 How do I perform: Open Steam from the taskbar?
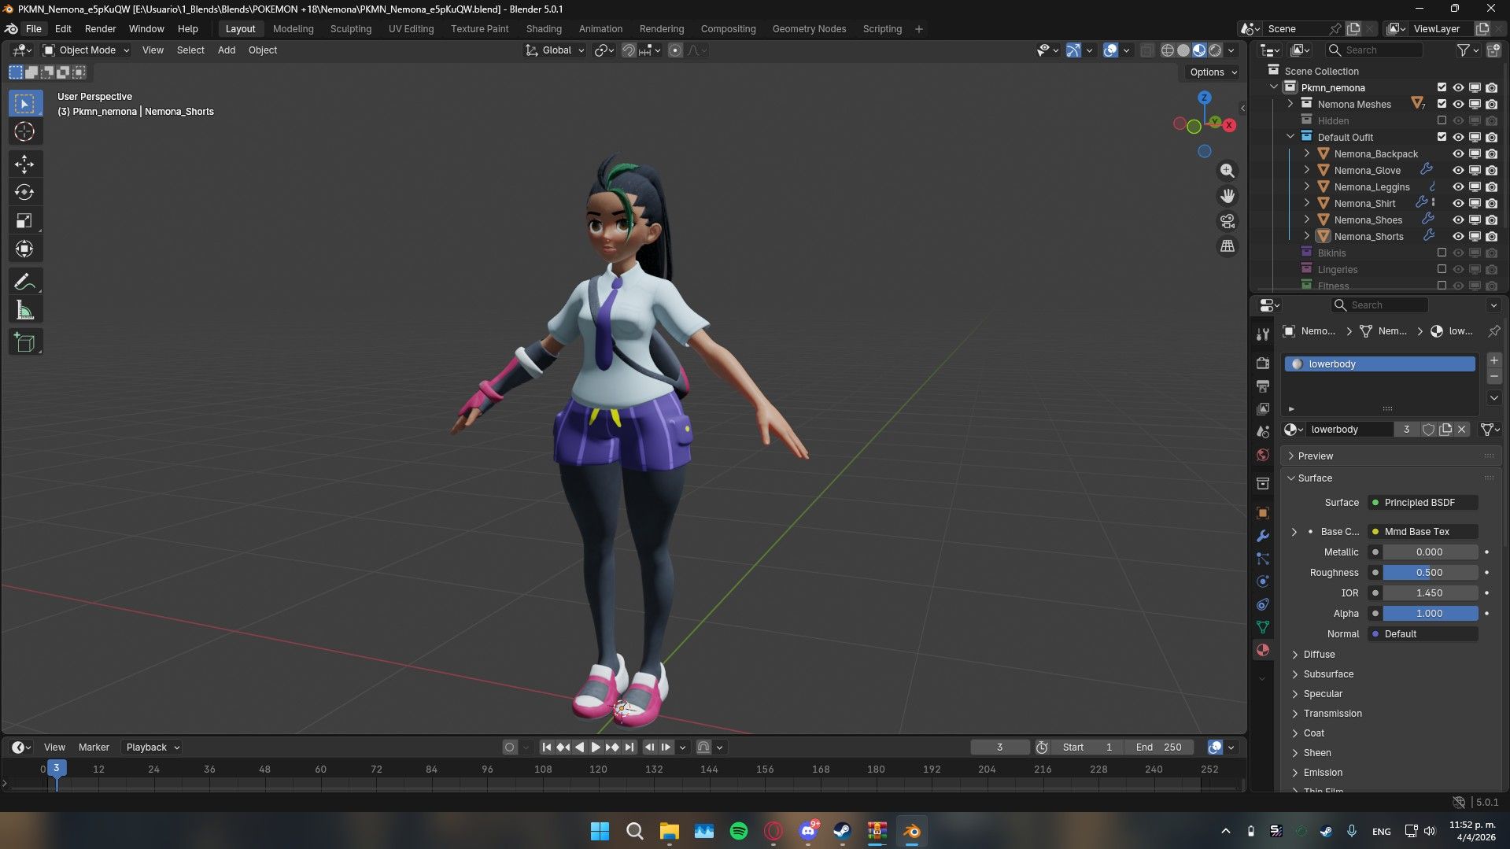pyautogui.click(x=842, y=831)
